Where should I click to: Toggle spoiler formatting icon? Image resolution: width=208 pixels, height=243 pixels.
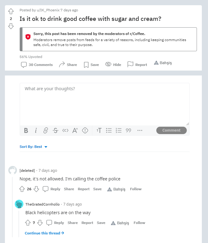coord(85,130)
